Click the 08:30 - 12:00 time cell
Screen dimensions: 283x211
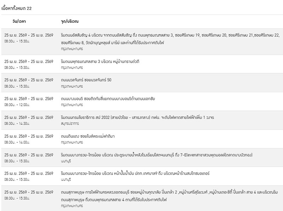coord(17,105)
